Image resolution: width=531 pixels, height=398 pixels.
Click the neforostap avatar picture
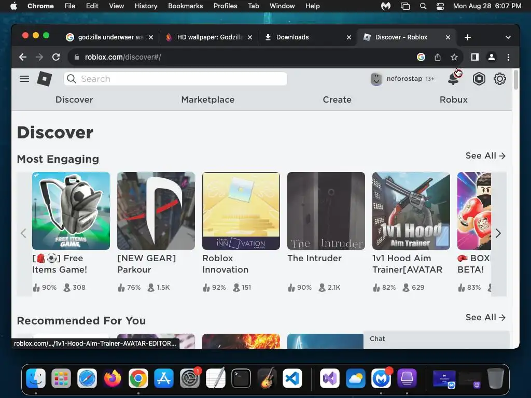click(x=376, y=79)
